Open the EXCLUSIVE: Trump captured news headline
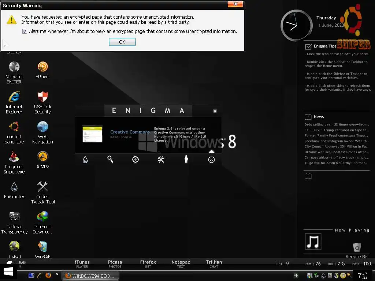The width and height of the screenshot is (375, 281). pyautogui.click(x=337, y=130)
